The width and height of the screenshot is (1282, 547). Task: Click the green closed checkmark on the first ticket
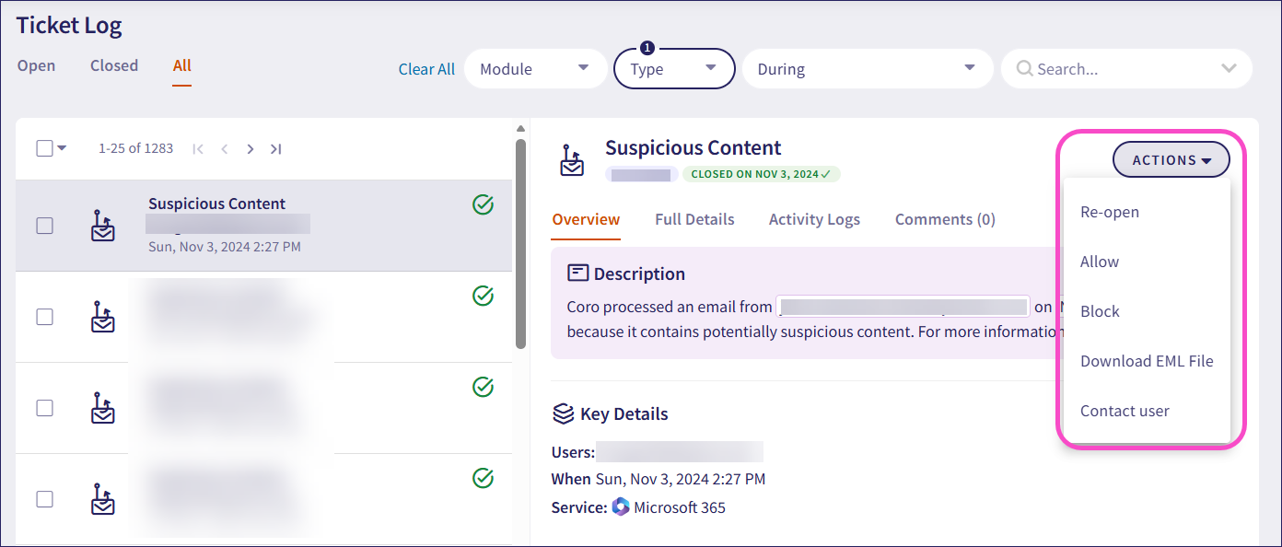(483, 205)
